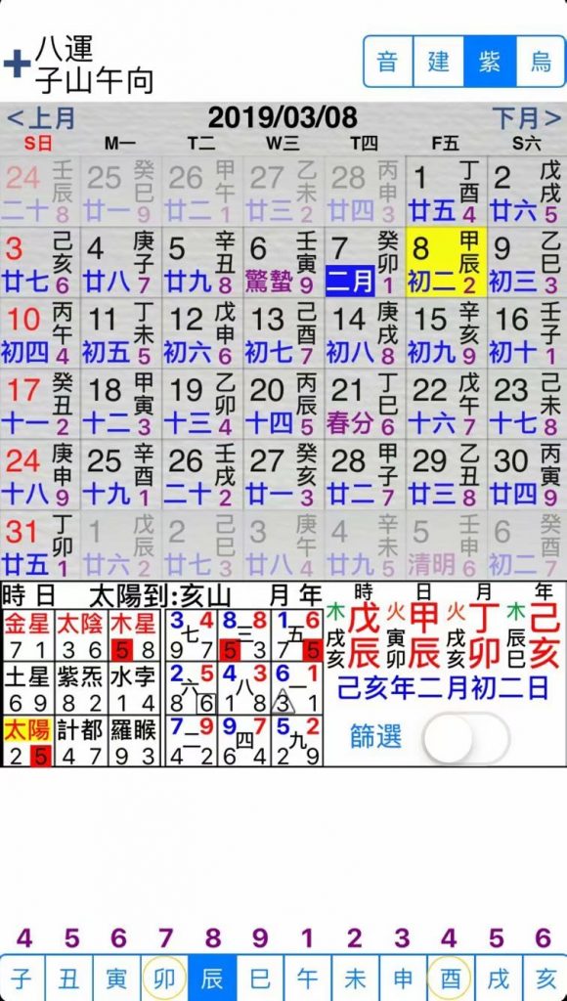Tap the 太陽到:亥山 label
The width and height of the screenshot is (567, 1001).
159,596
